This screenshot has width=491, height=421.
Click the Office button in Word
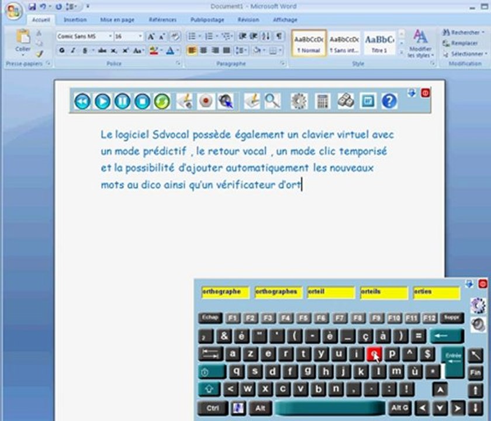13,12
